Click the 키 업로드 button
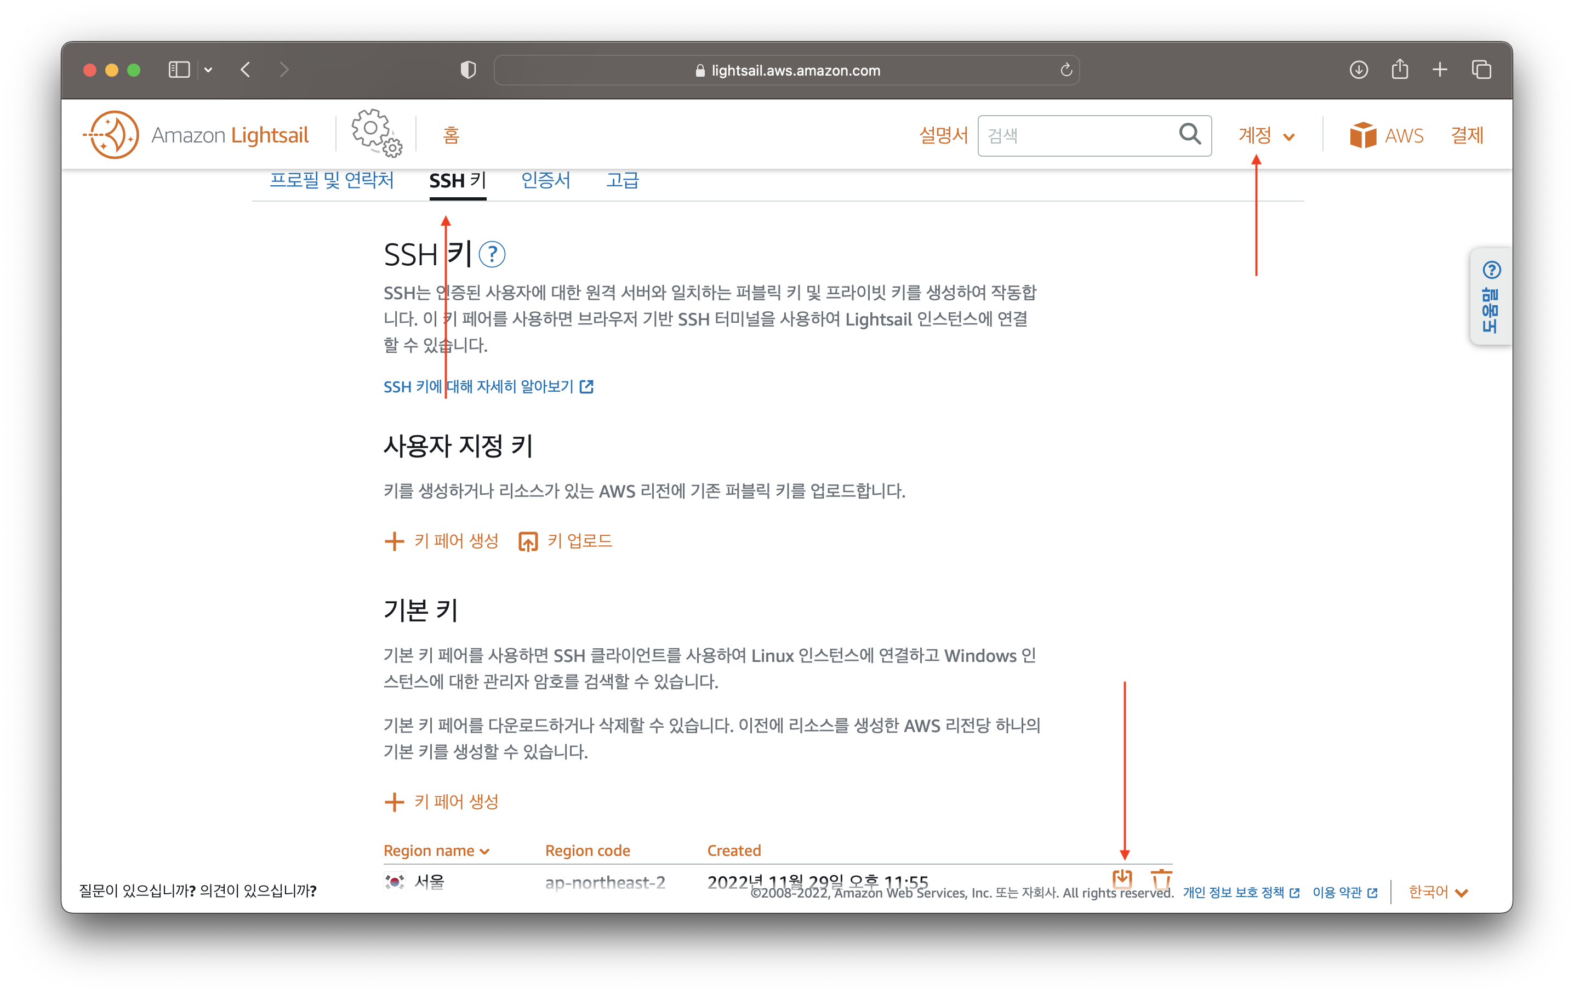Viewport: 1574px width, 994px height. pos(566,541)
